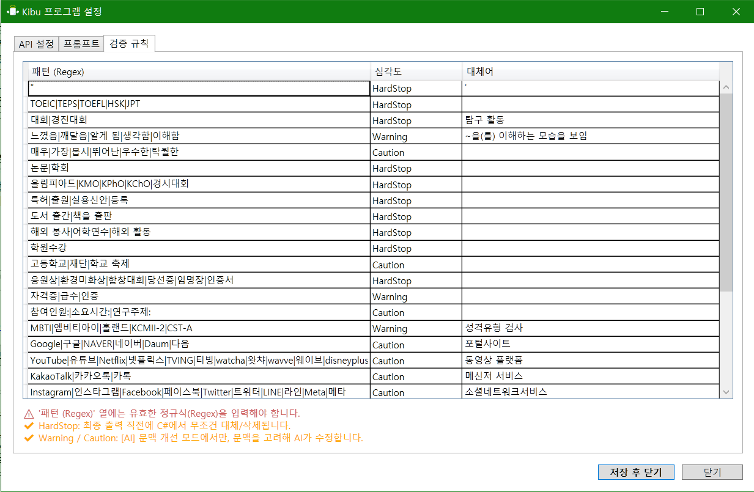The width and height of the screenshot is (754, 492).
Task: Open severity cell for KakaoTalk row
Action: point(416,376)
